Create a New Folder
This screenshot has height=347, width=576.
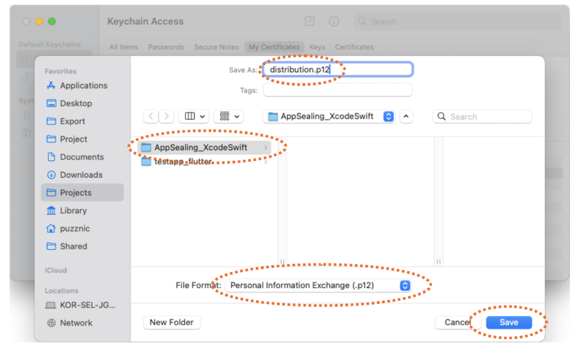pos(172,322)
